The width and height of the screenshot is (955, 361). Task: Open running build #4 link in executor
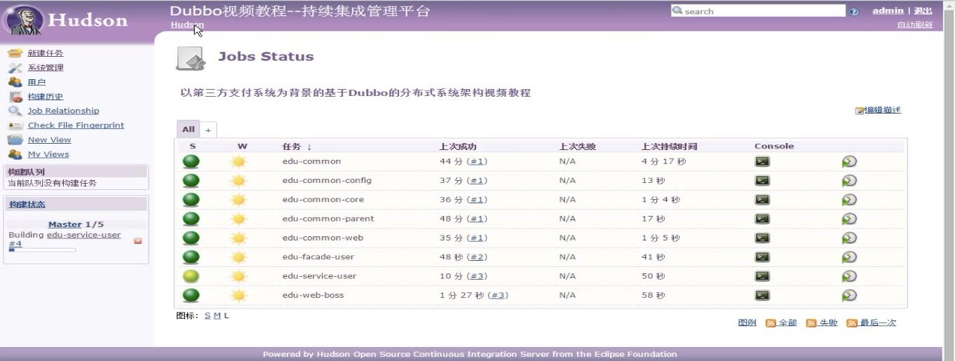click(x=15, y=244)
